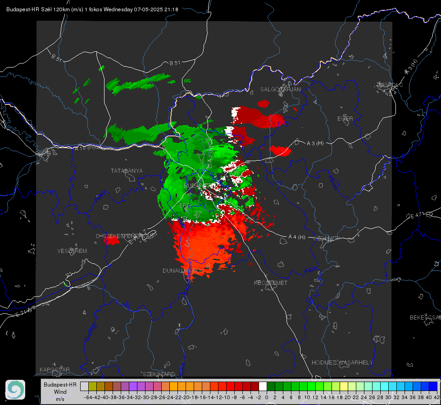The width and height of the screenshot is (441, 405).
Task: Click the radar title text Budapest-HR Szél 120km
Action: point(38,9)
